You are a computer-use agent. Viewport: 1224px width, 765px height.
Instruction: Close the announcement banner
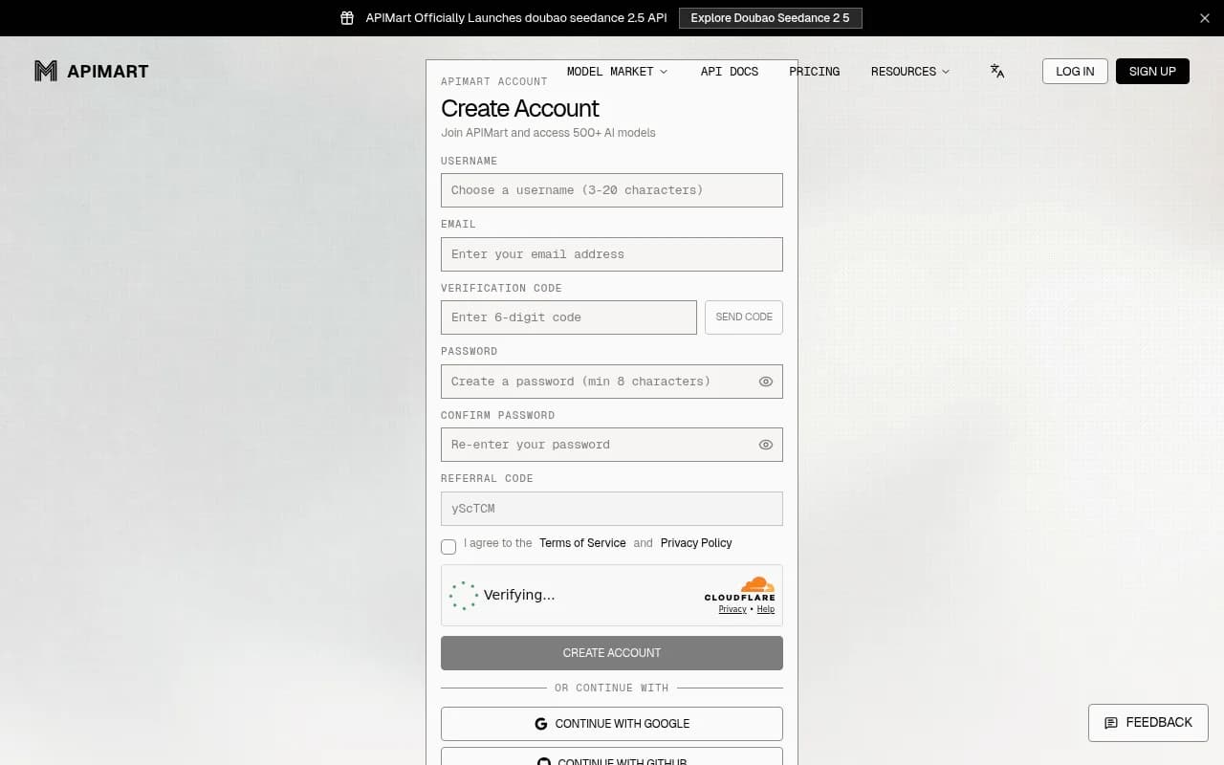point(1205,18)
